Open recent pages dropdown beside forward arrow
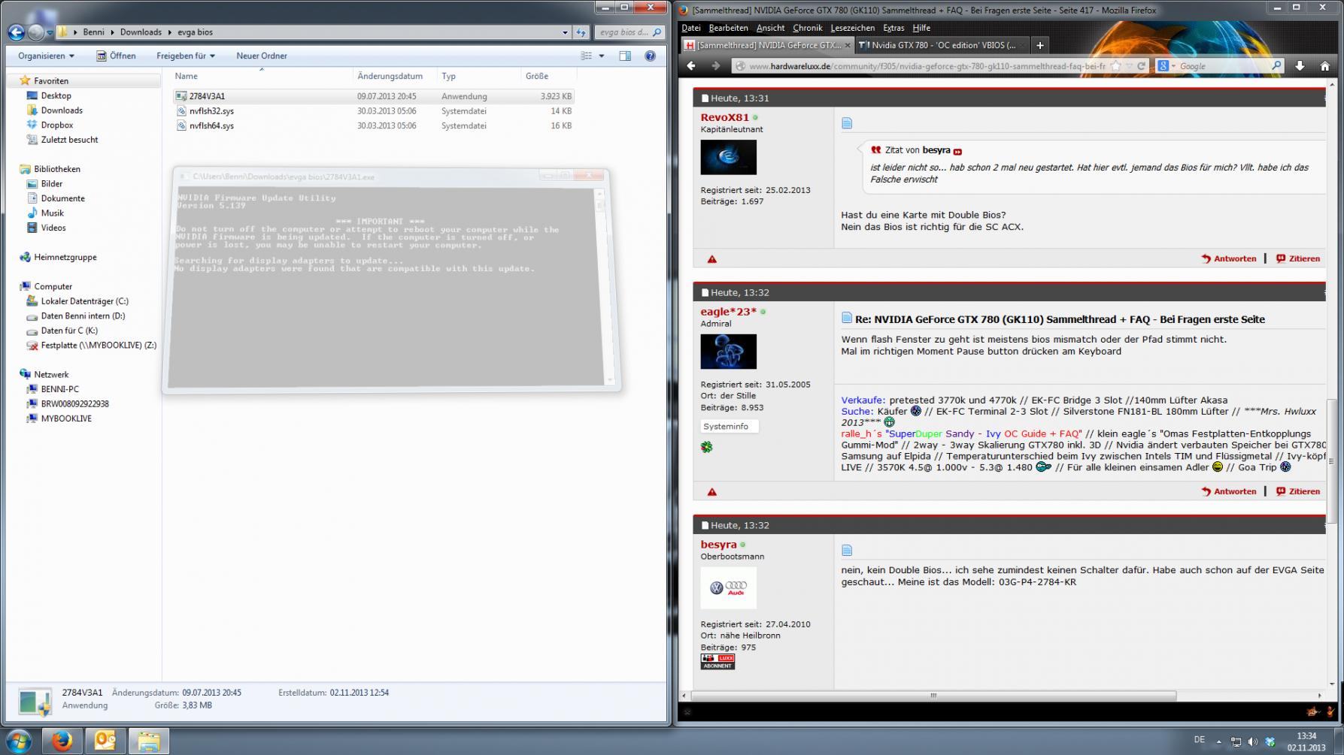1344x755 pixels. [50, 33]
